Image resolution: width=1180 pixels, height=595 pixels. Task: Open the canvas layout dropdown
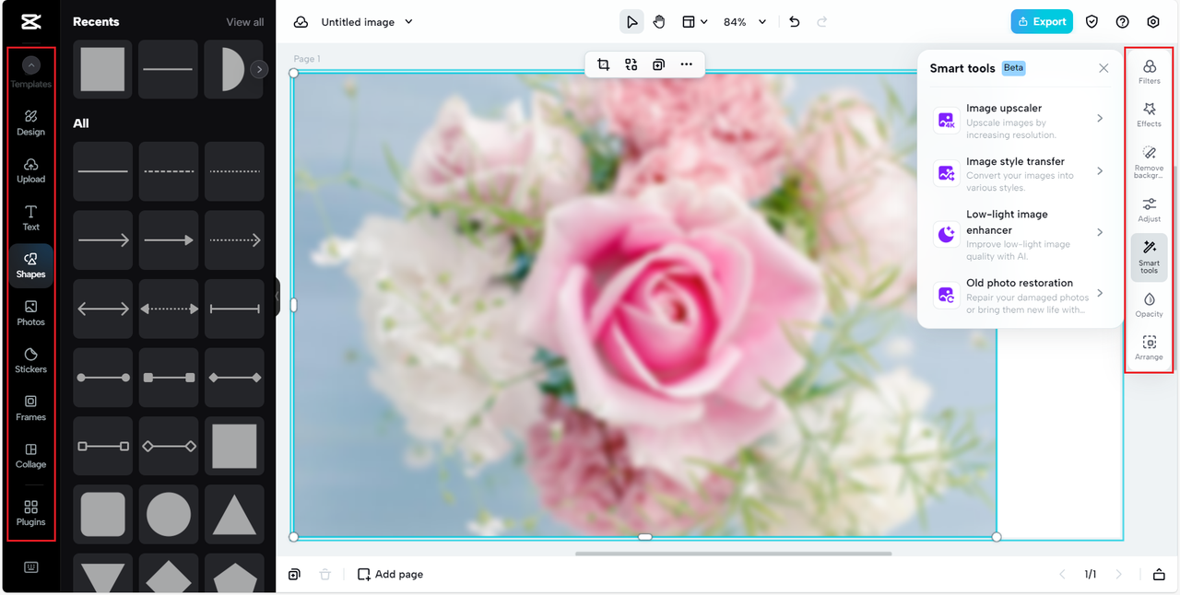click(x=694, y=22)
